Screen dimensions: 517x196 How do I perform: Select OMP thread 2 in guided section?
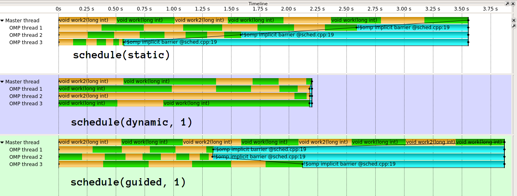(26, 157)
